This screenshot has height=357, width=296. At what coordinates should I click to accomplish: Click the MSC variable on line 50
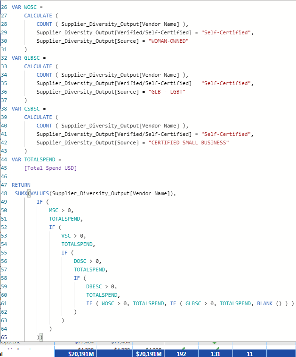click(54, 210)
